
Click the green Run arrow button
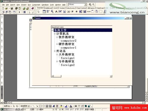[x=20, y=12]
